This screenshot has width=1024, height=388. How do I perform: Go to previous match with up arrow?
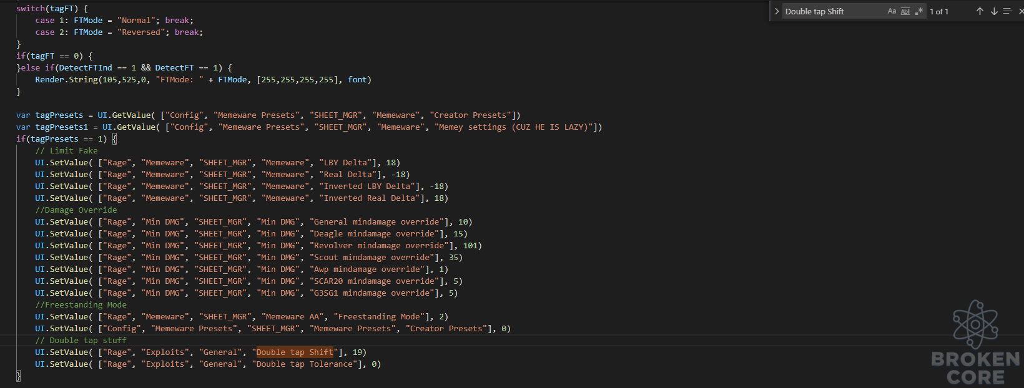pyautogui.click(x=980, y=11)
